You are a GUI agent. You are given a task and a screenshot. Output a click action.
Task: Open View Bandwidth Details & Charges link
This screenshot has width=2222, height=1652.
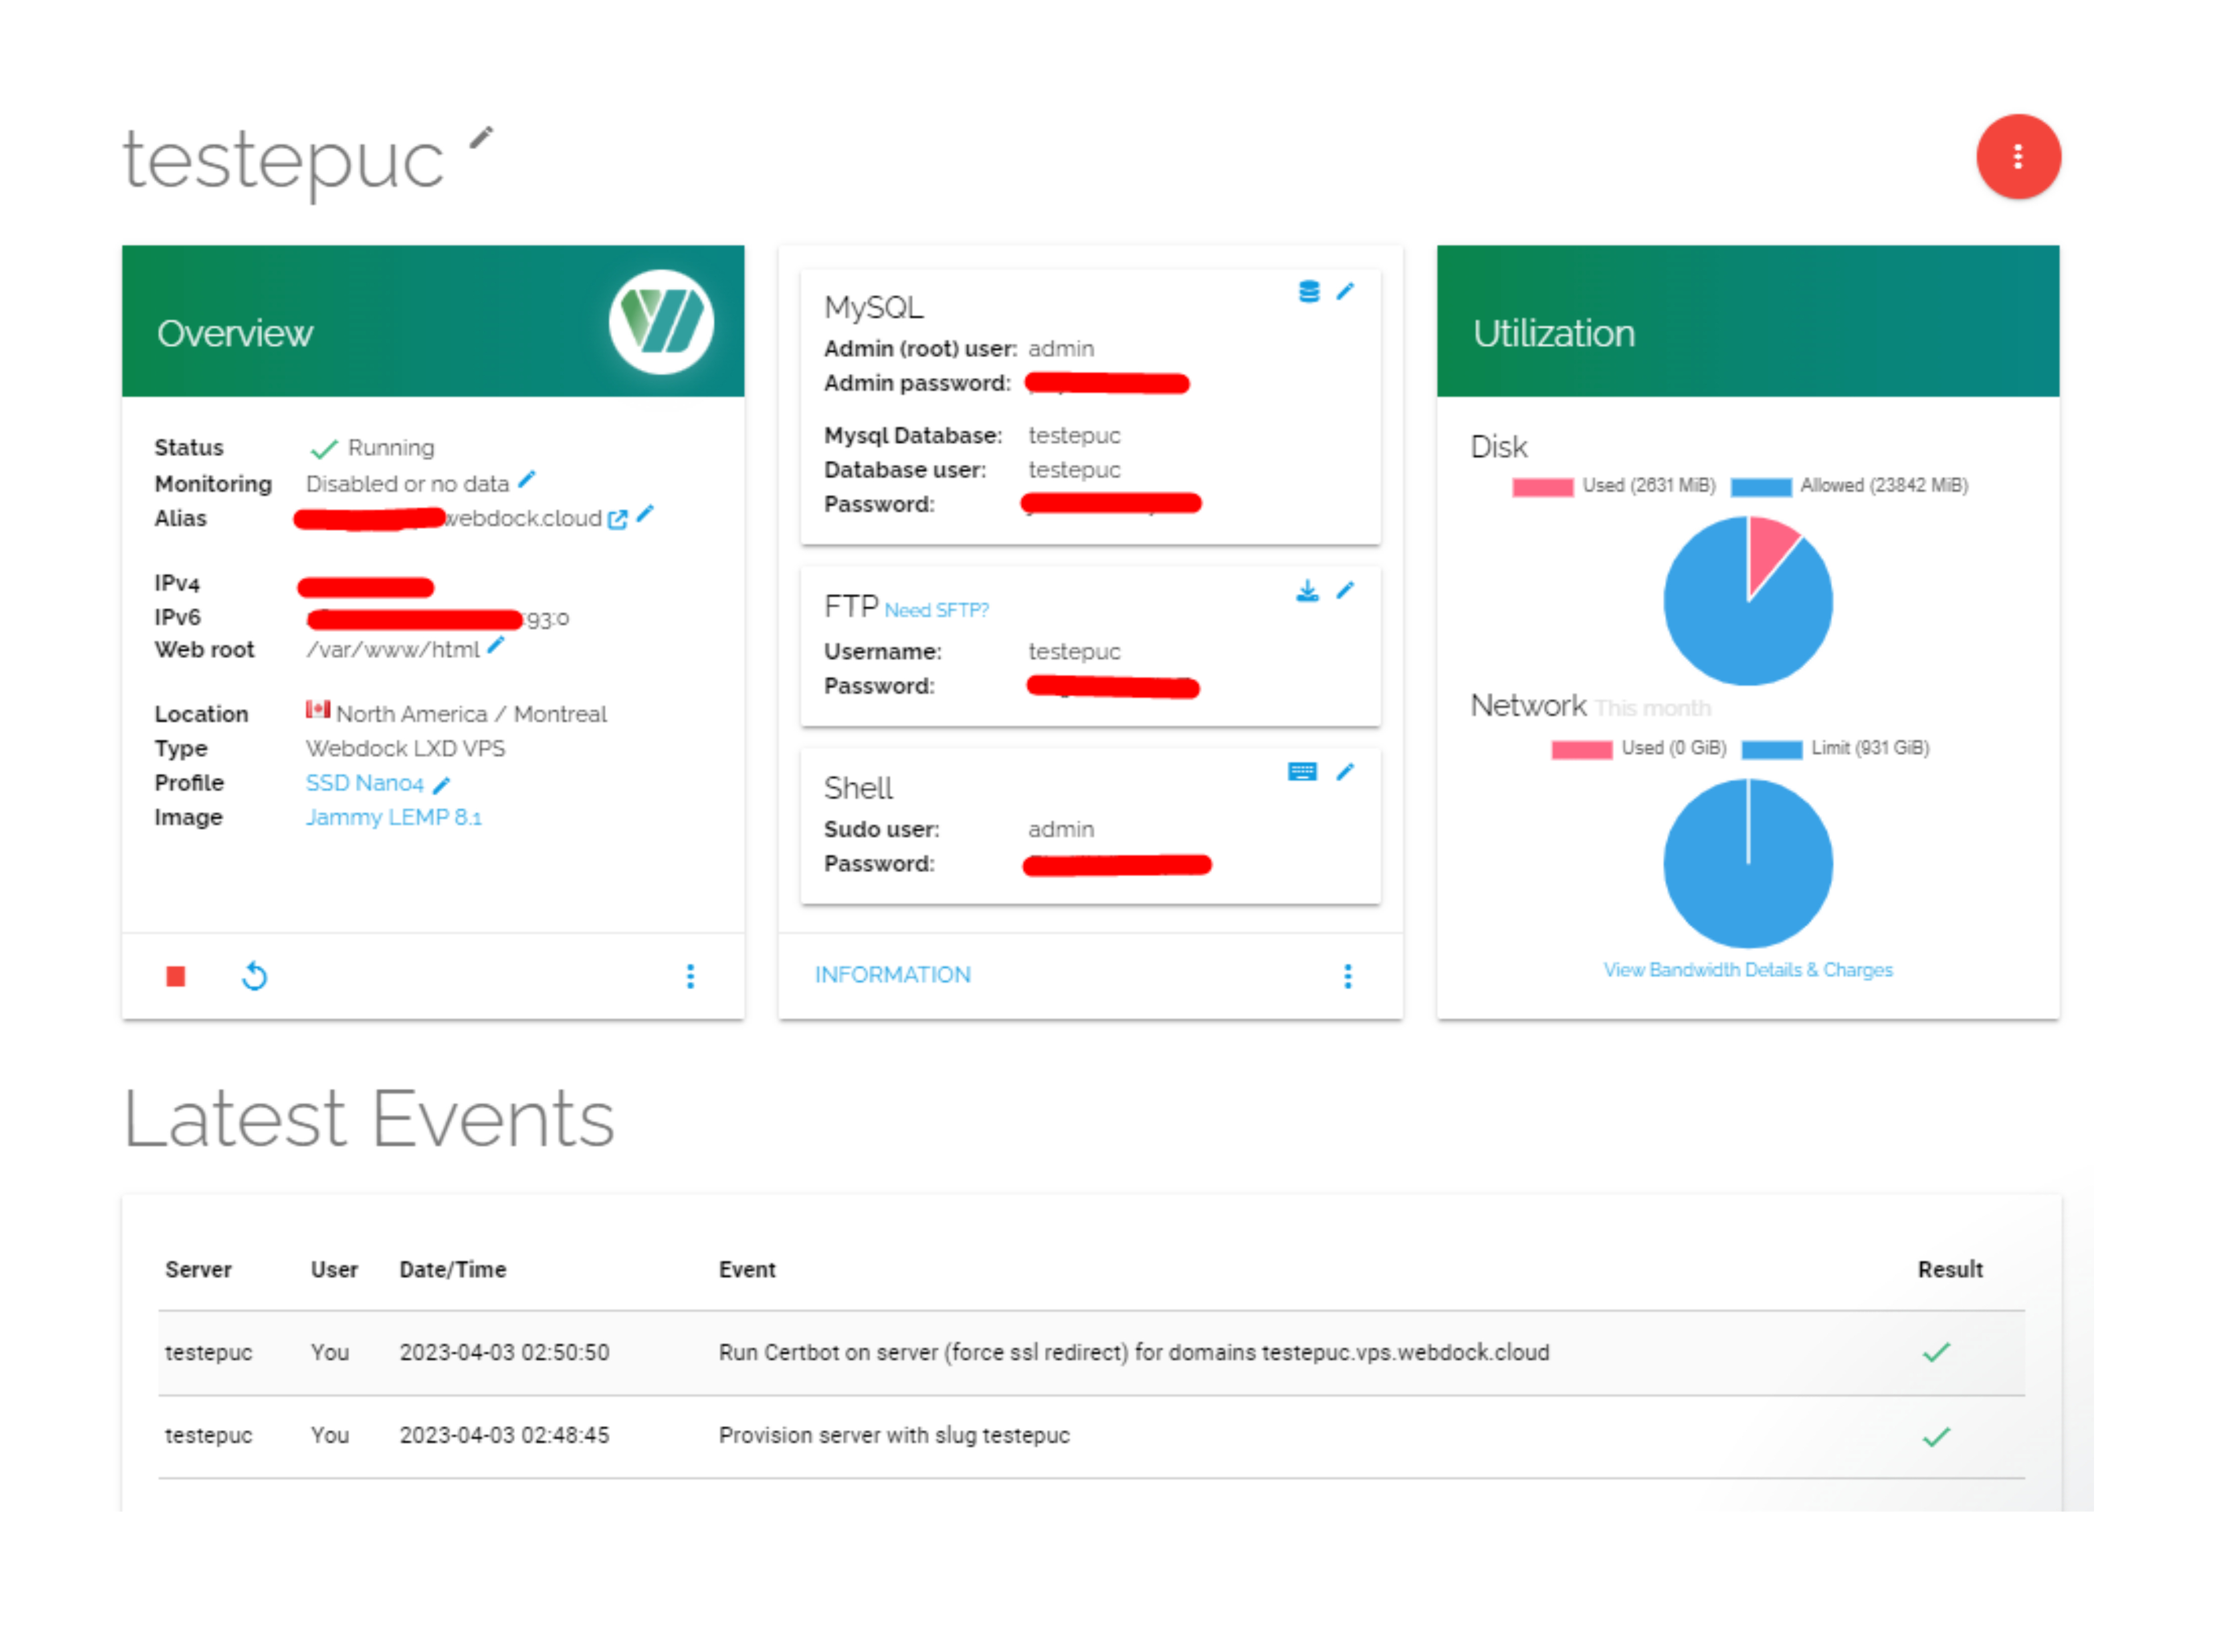pos(1747,970)
